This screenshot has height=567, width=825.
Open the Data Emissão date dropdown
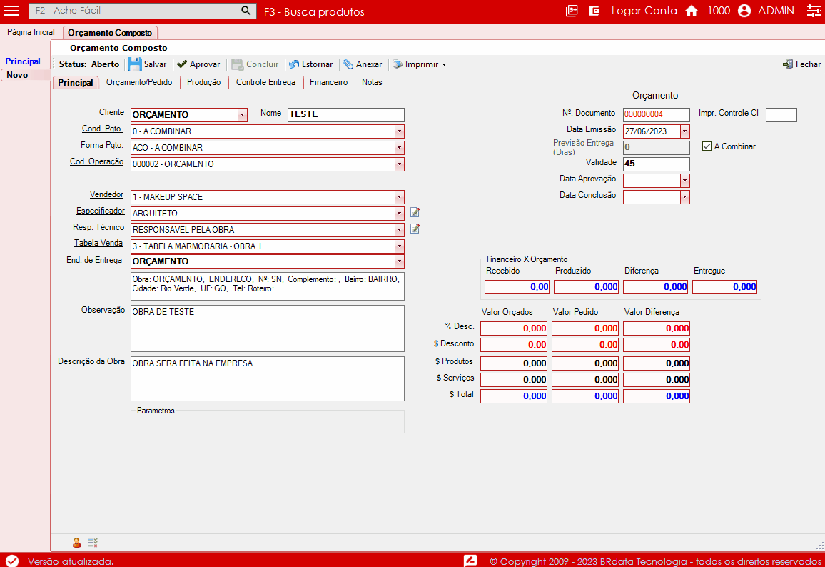[x=685, y=131]
